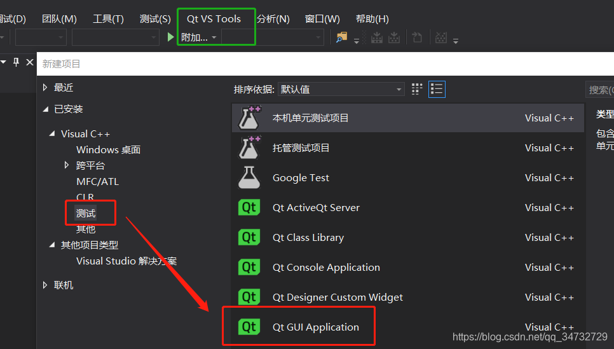Screen dimensions: 614x349
Task: Collapse the Visual C++ tree node
Action: coord(52,134)
